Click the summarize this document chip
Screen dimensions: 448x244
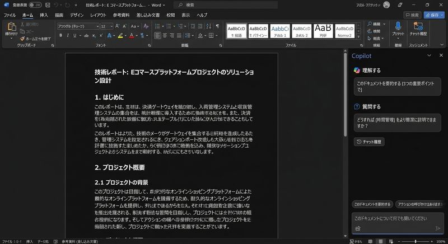pos(372,204)
